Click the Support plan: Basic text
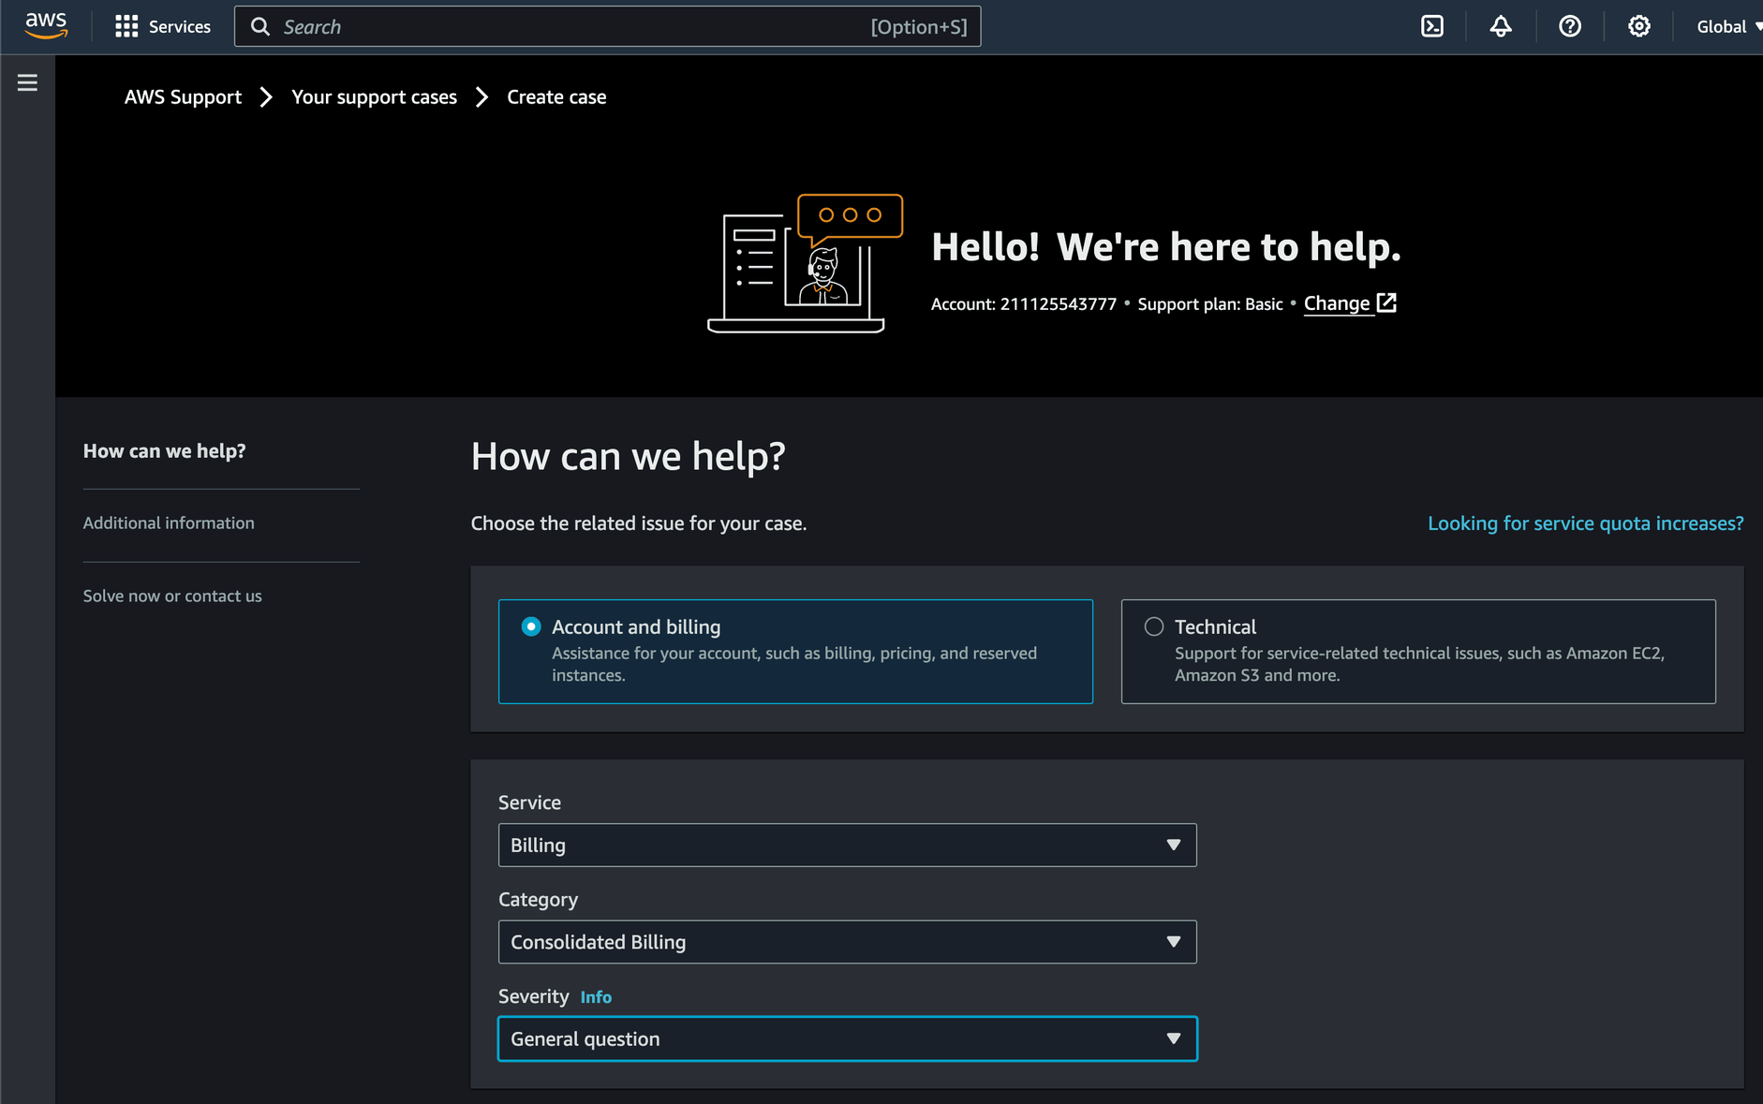 point(1210,304)
